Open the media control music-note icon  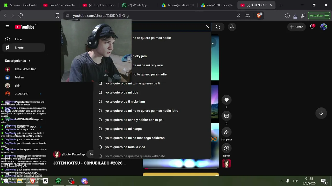click(x=303, y=16)
